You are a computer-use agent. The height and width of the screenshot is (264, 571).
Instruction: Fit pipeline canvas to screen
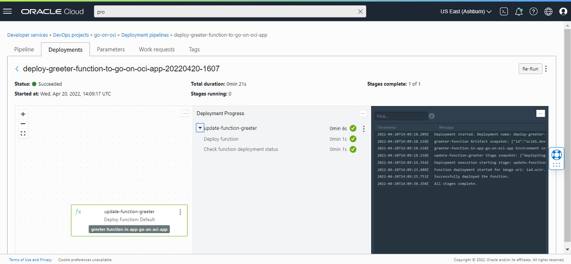pos(23,134)
